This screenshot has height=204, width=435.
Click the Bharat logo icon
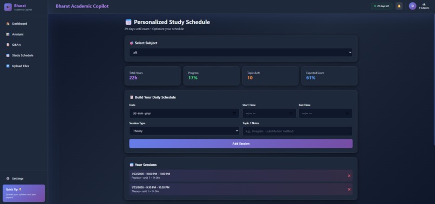(x=8, y=7)
